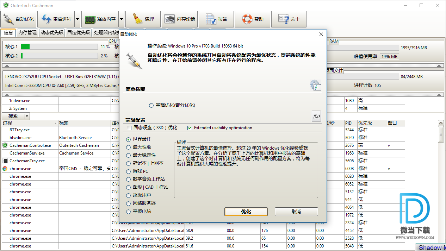Switch to the 信息 tab
The height and width of the screenshot is (251, 446).
click(8, 33)
